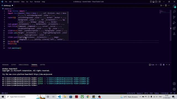177x99 pixels.
Task: Click slidebar.py in the breadcrumb
Action: pos(8,9)
